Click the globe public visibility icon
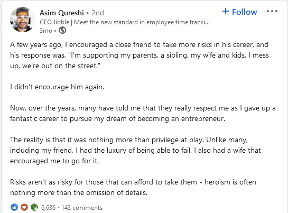The width and height of the screenshot is (288, 213). point(62,30)
